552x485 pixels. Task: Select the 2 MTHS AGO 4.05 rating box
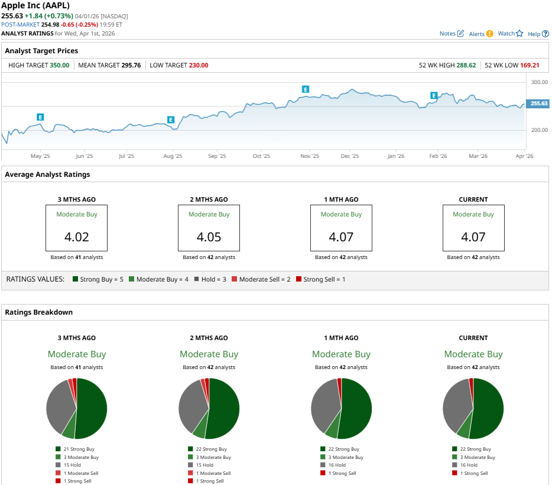[209, 228]
